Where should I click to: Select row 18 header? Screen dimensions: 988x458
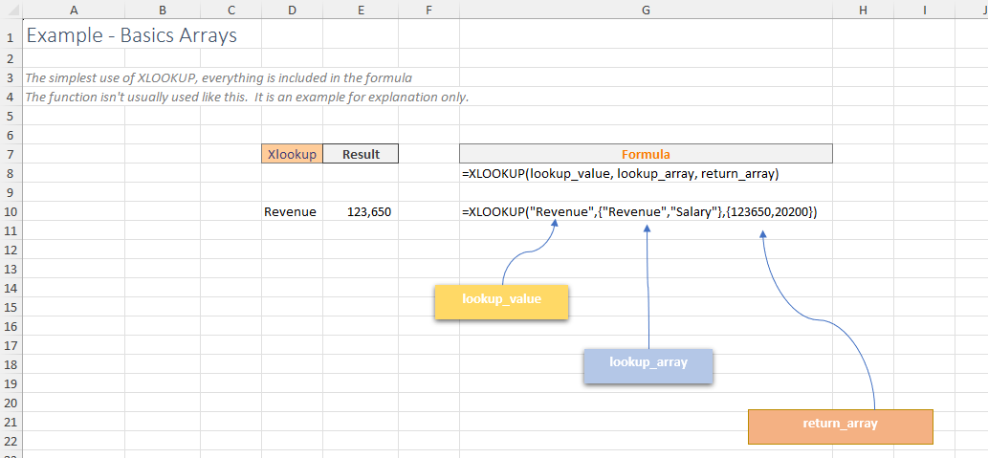pos(11,364)
